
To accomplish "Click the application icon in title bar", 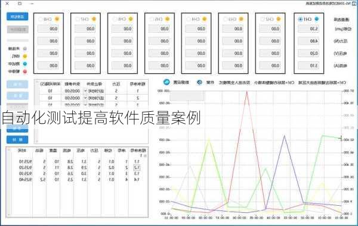I will (x=354, y=4).
